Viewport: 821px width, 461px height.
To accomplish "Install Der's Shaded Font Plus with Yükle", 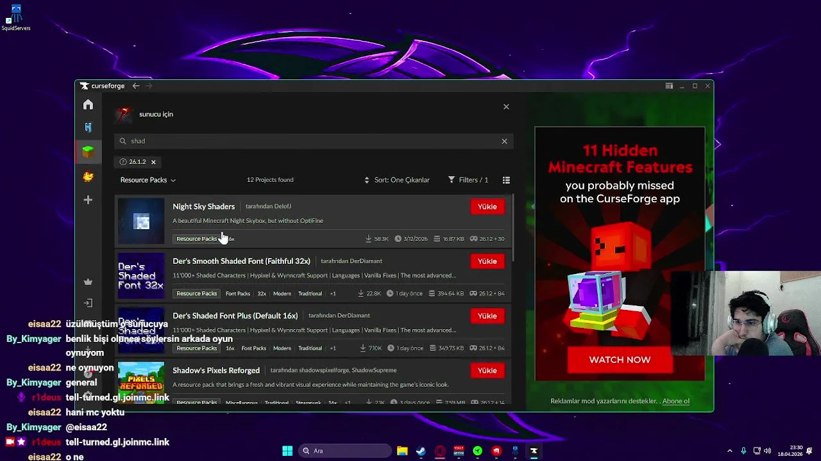I will pyautogui.click(x=487, y=316).
